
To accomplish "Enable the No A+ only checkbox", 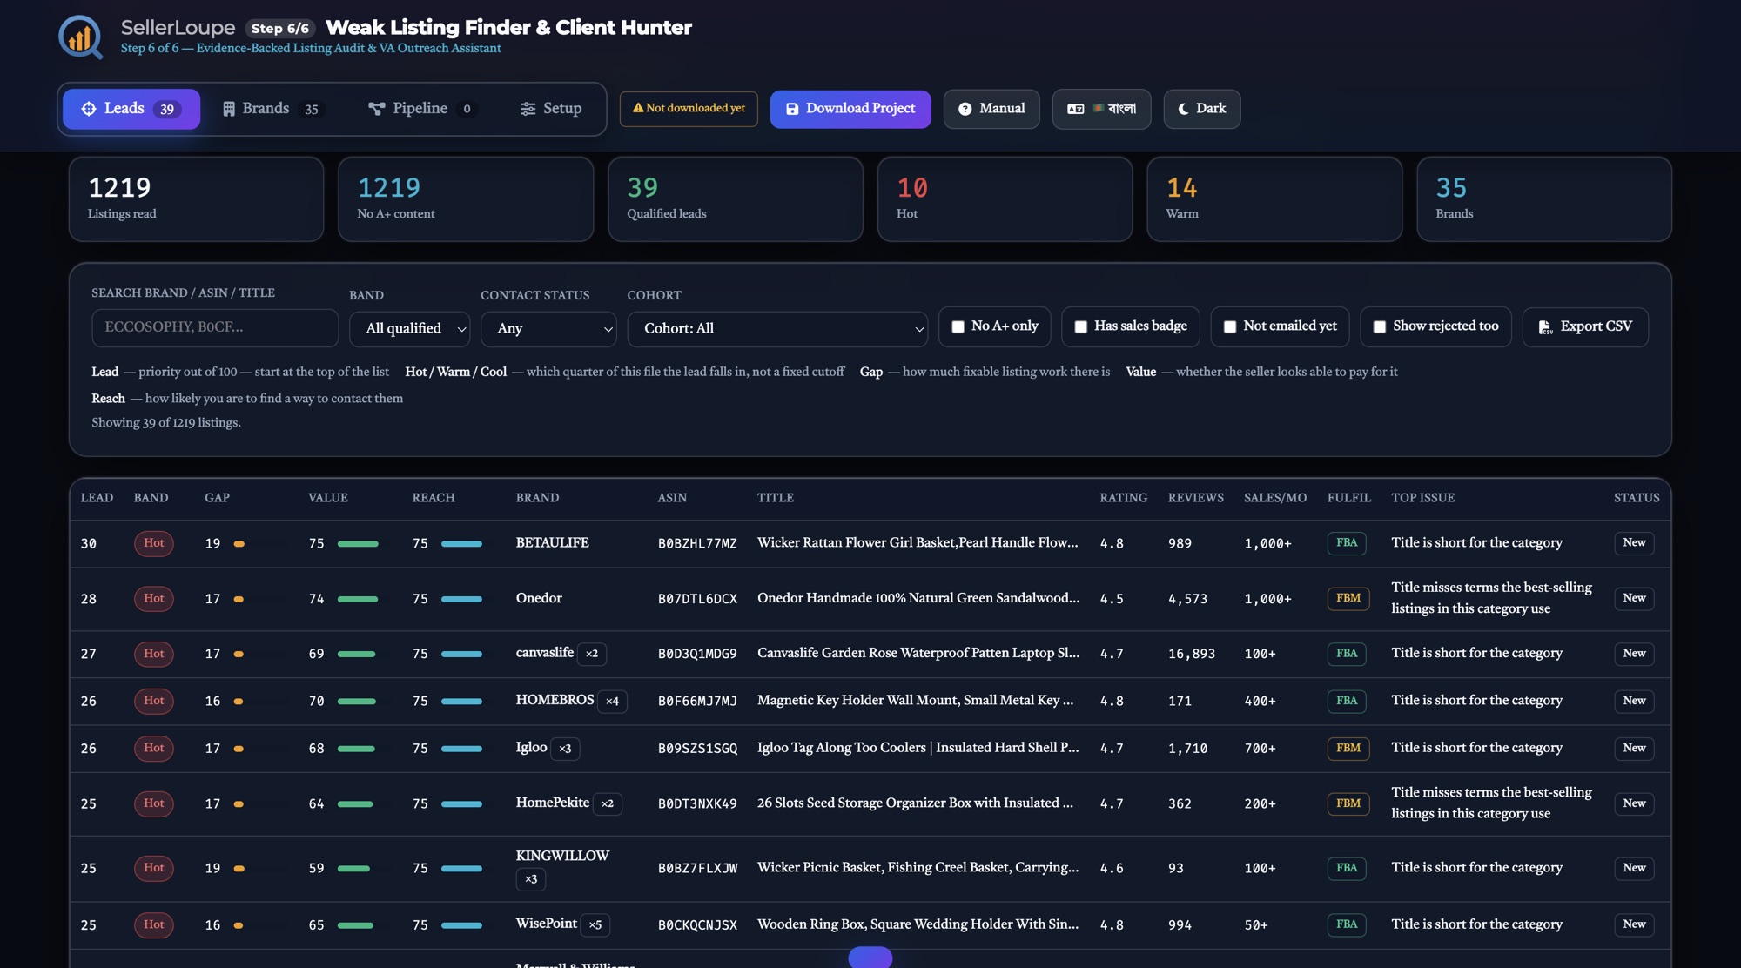I will 958,326.
